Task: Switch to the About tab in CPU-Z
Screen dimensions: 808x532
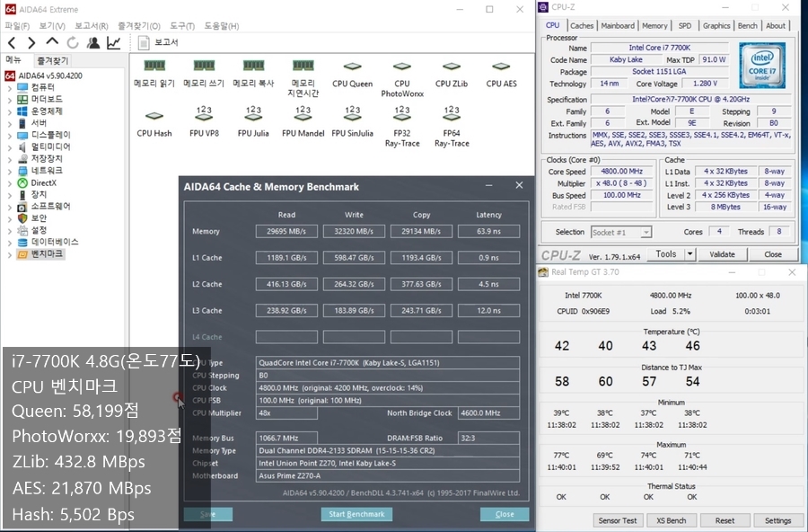Action: (776, 26)
